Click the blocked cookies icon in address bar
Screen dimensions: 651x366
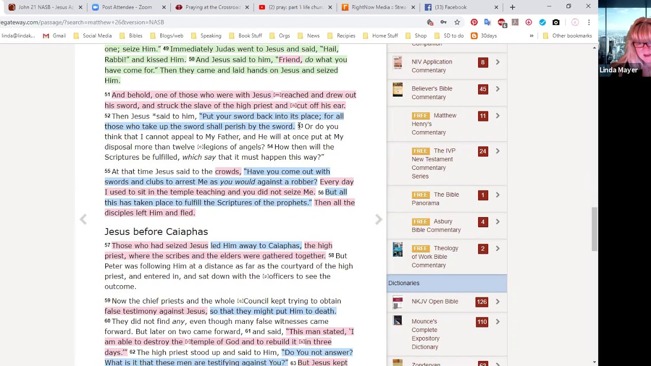[430, 22]
